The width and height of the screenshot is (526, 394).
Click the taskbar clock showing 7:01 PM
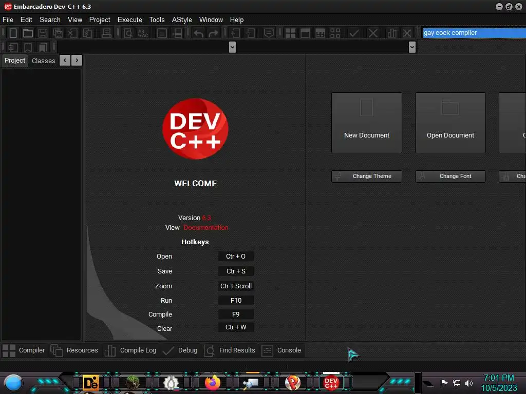coord(499,378)
